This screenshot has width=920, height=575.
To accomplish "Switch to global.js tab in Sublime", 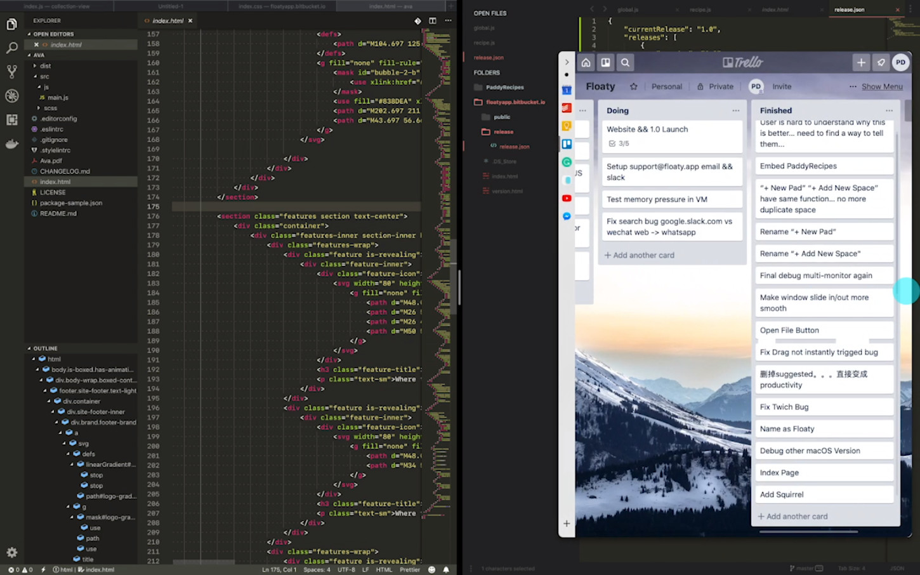I will coord(628,10).
